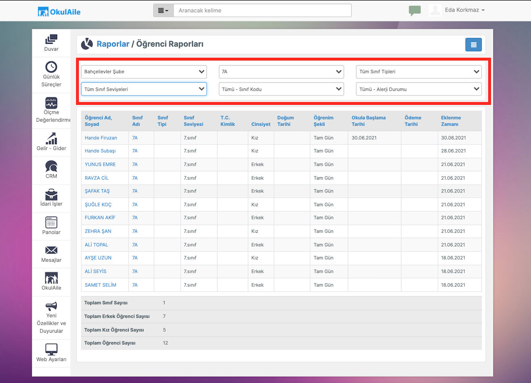
Task: Open Web Ayarları monitor icon
Action: (x=51, y=349)
